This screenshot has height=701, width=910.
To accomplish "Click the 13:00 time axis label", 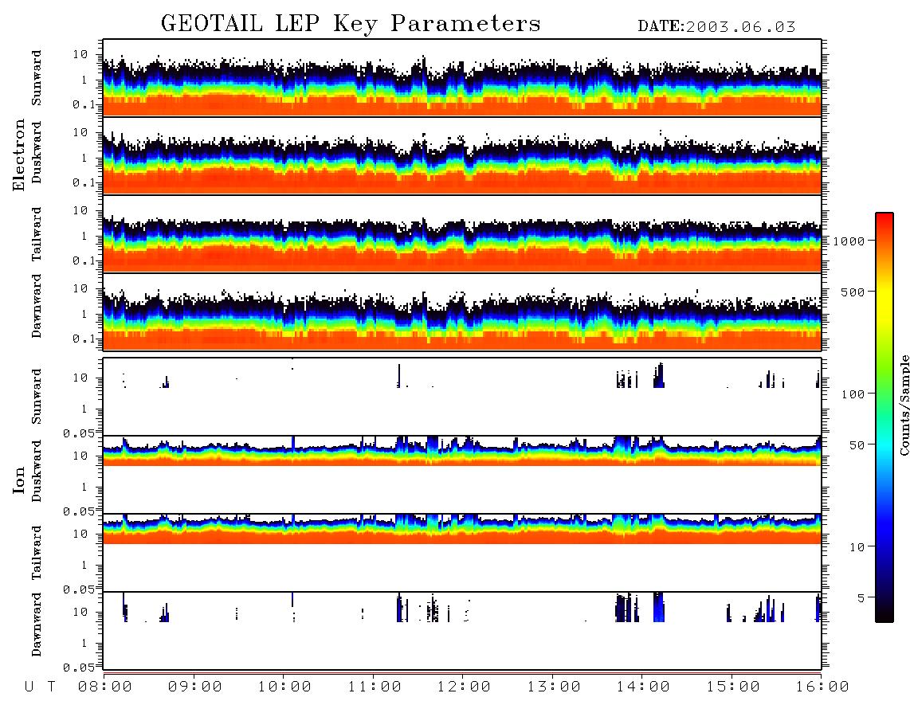I will click(554, 687).
